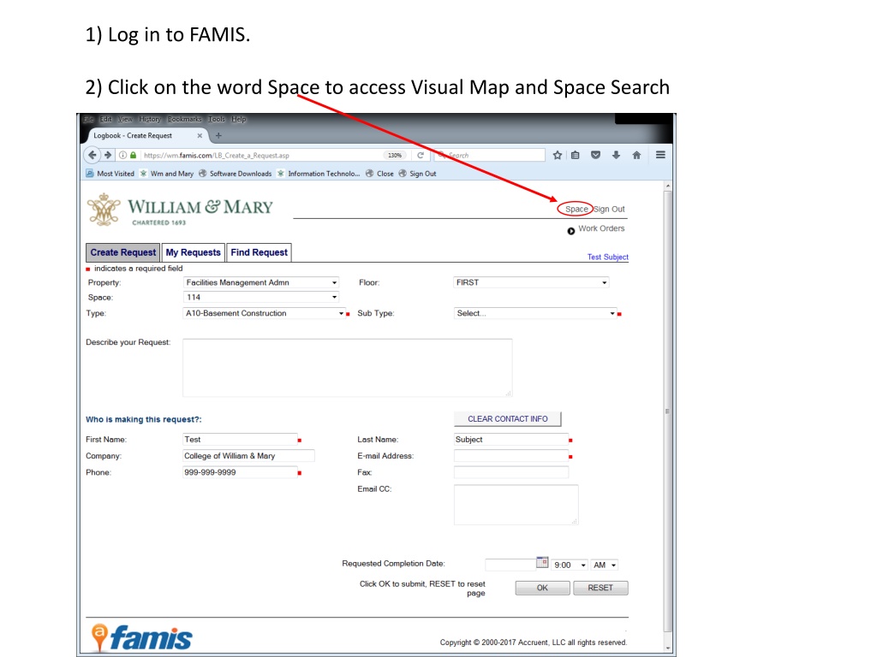This screenshot has height=657, width=877.
Task: Click the Pocket shield icon in the toolbar
Action: tap(596, 156)
